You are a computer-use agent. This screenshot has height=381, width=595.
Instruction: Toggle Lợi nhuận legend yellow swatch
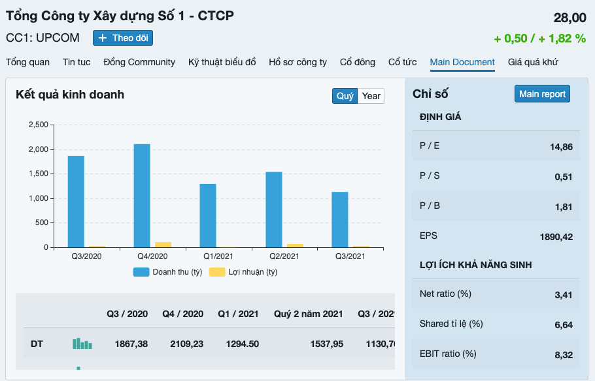pos(217,272)
